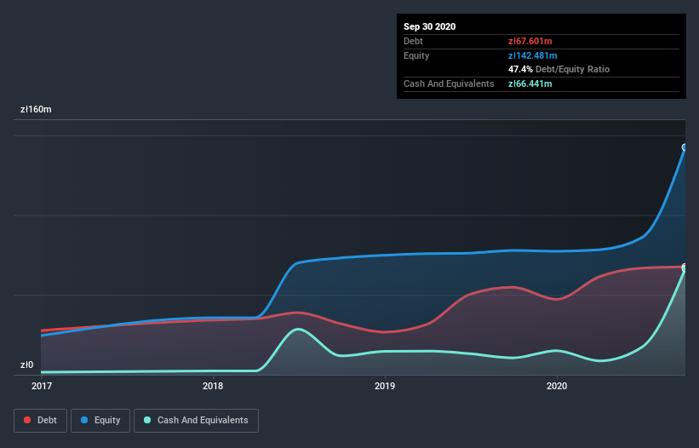Click the zł67.601m debt value

point(530,41)
